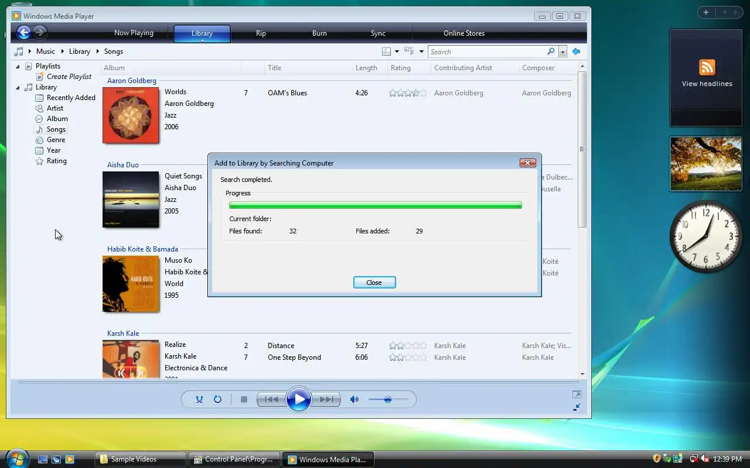Expand the breadcrumb arrow before Library
The height and width of the screenshot is (468, 750).
[x=62, y=51]
